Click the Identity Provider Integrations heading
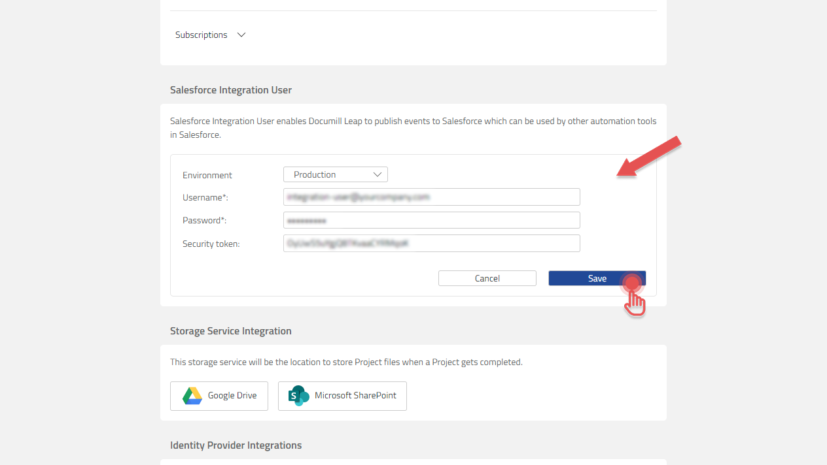The width and height of the screenshot is (827, 465). (x=236, y=445)
